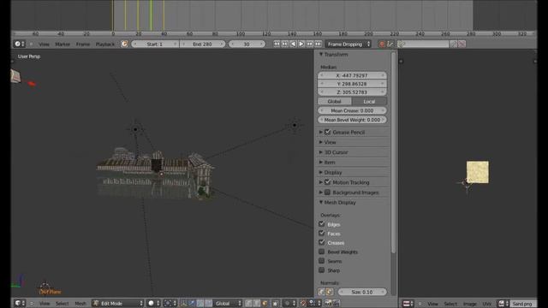This screenshot has height=308, width=548.
Task: Click the OpenGL render image icon
Action: coord(328,303)
